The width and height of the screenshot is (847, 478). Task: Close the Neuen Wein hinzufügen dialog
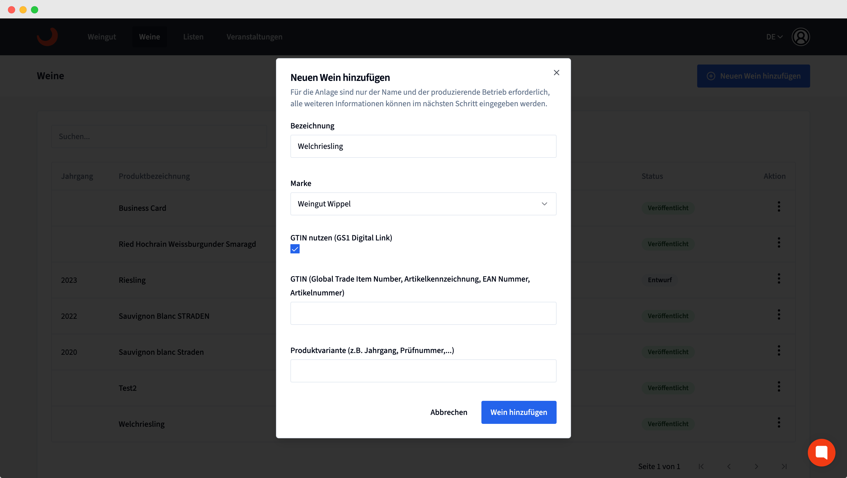(x=556, y=73)
